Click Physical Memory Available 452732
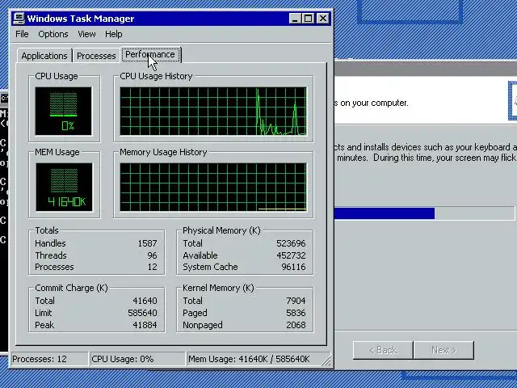Image resolution: width=517 pixels, height=388 pixels. (x=291, y=255)
